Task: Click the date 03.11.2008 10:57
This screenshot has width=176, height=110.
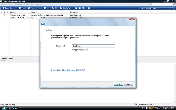Action: (x=76, y=15)
